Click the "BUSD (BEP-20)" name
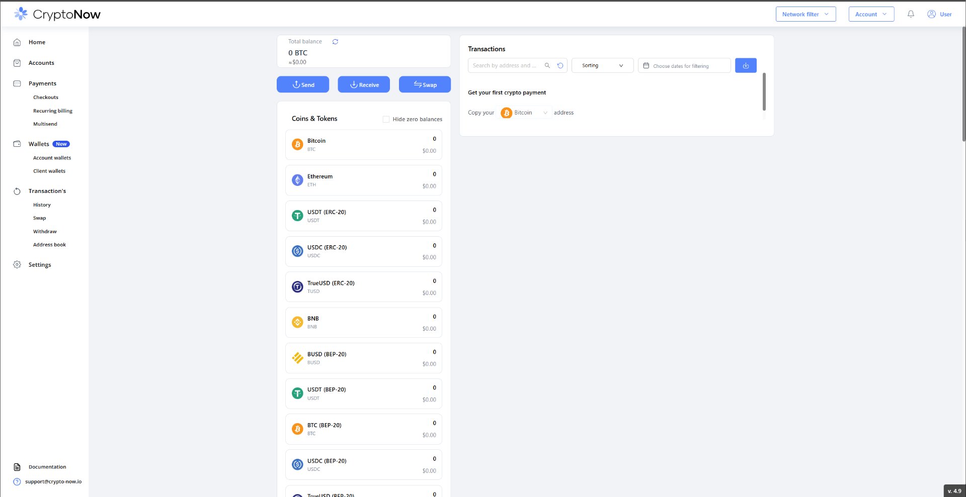 pyautogui.click(x=327, y=354)
